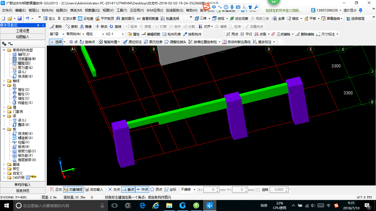Image resolution: width=376 pixels, height=211 pixels.
Task: Collapse the 常用构件类型 tree node
Action: click(x=4, y=50)
